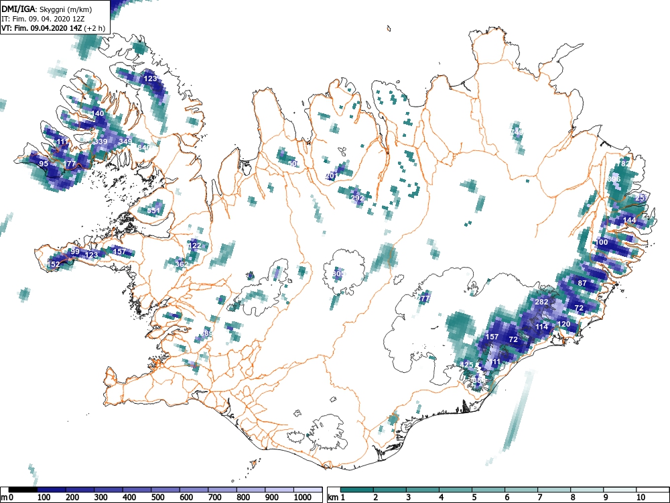
Task: Click the "95" value on the west coast
Action: [44, 164]
